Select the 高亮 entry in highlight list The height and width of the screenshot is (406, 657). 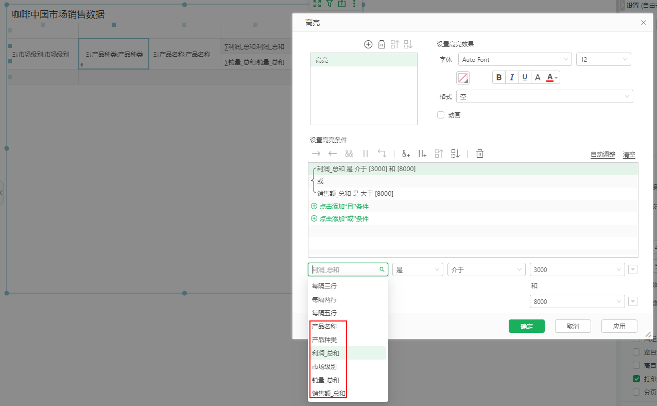click(x=364, y=60)
